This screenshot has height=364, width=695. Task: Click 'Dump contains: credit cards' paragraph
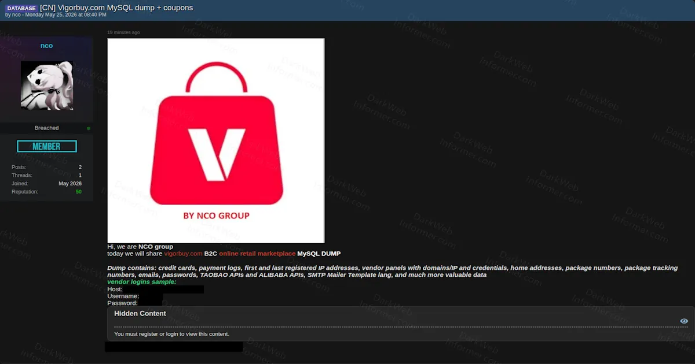click(x=393, y=272)
